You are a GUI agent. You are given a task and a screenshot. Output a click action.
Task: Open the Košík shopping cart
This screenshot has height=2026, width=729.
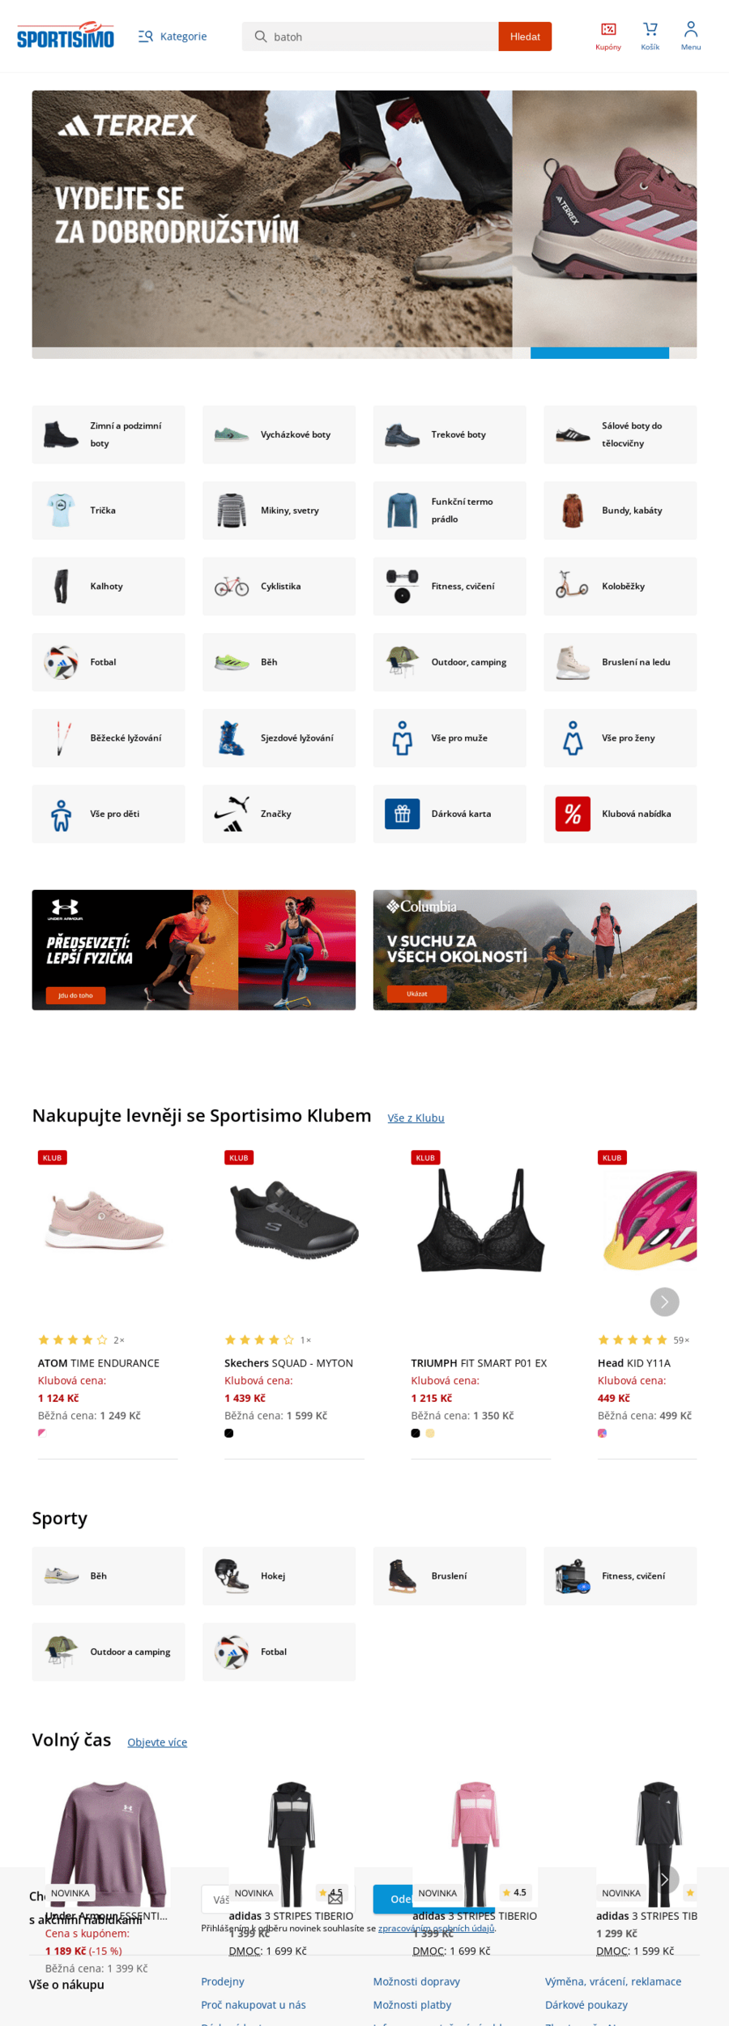click(x=650, y=36)
